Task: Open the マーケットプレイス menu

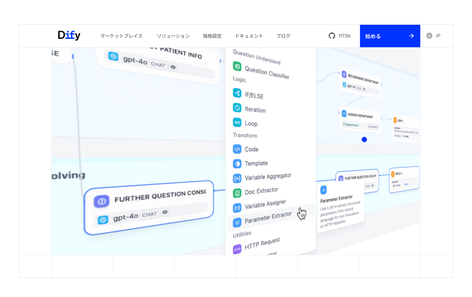Action: [121, 36]
